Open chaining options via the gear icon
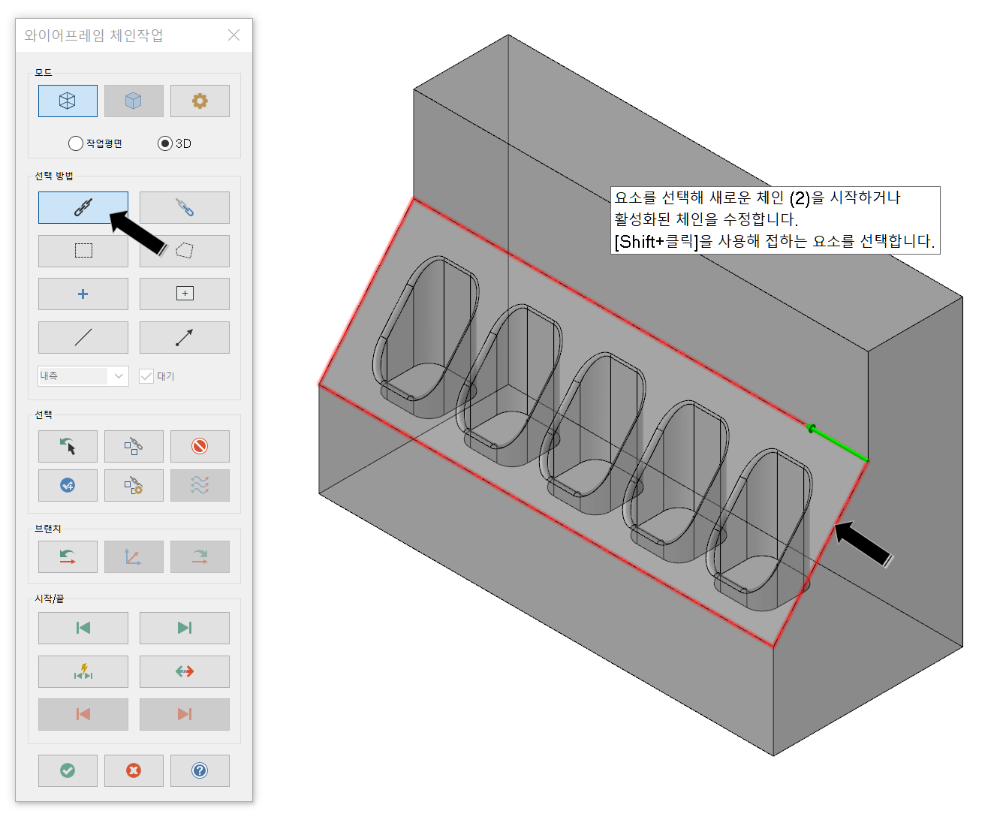This screenshot has width=1000, height=817. coord(200,101)
